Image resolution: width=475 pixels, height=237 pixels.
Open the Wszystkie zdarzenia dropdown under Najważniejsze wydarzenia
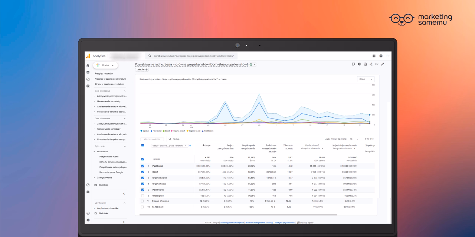point(345,148)
